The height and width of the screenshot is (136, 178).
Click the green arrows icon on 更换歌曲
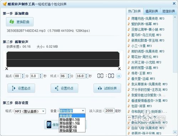(12, 22)
